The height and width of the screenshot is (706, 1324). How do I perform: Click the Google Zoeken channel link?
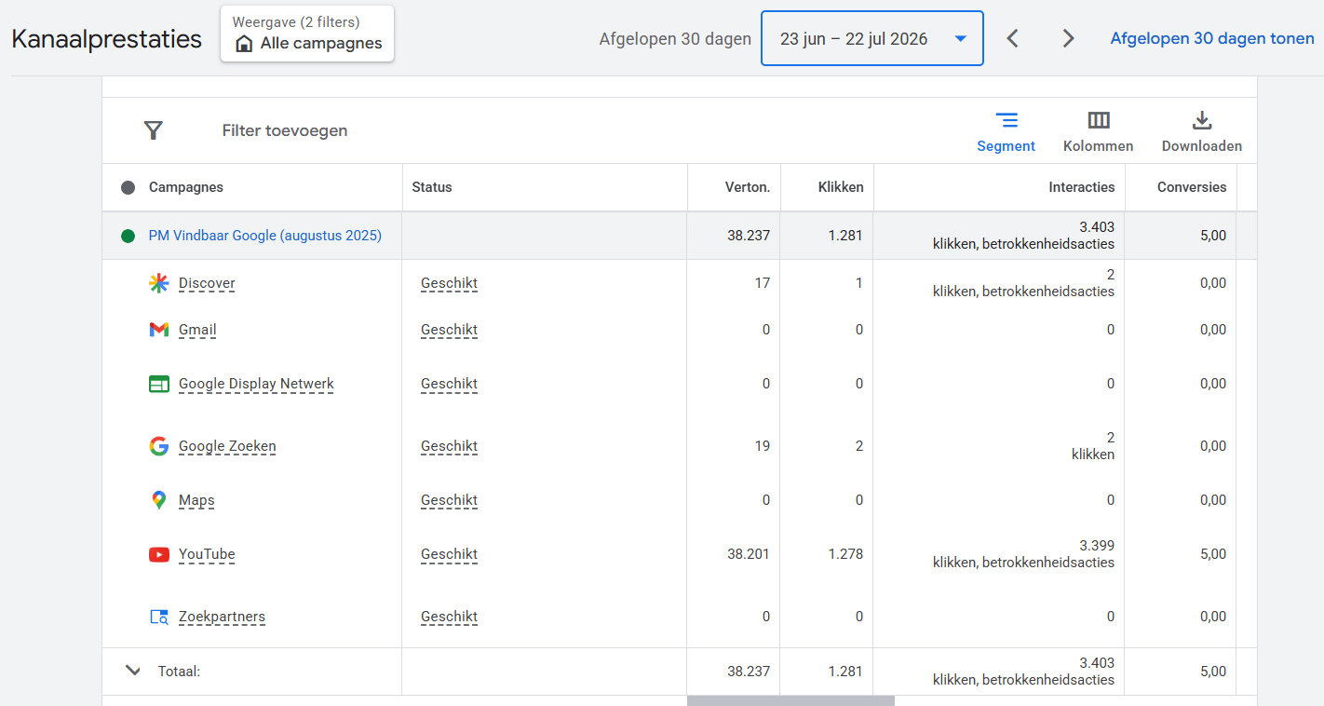click(227, 446)
